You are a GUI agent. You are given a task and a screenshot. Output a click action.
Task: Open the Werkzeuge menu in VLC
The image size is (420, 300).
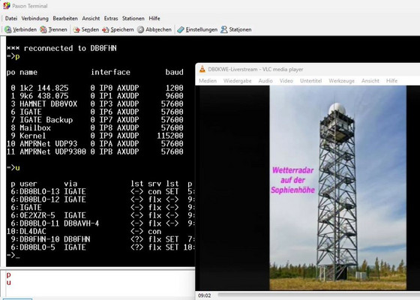[341, 81]
